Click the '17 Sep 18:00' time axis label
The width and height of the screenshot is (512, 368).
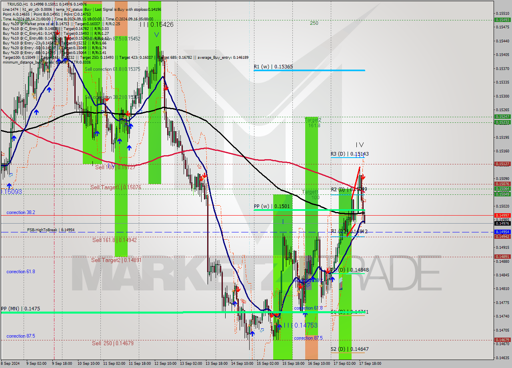[x=370, y=364]
